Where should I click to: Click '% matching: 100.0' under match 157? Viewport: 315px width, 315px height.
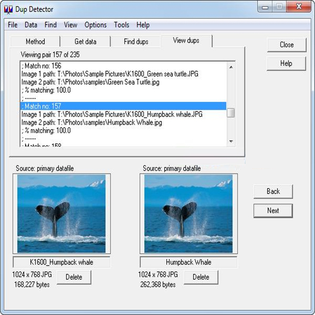pyautogui.click(x=123, y=131)
